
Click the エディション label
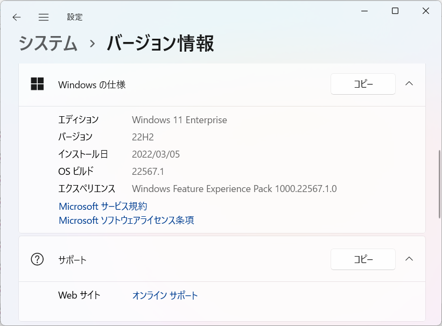click(x=79, y=120)
